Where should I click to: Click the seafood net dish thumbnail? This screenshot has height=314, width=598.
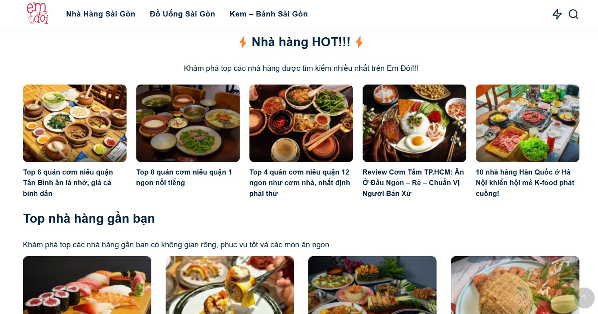(515, 285)
